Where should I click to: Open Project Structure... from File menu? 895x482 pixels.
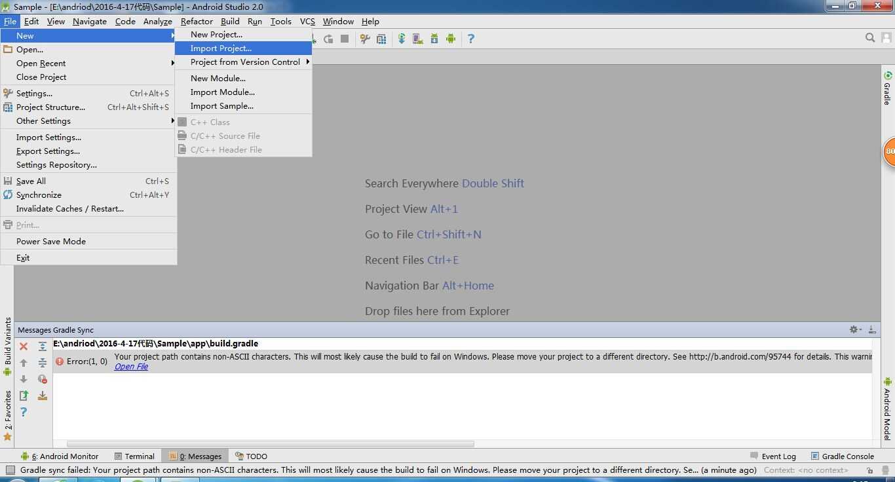point(88,107)
